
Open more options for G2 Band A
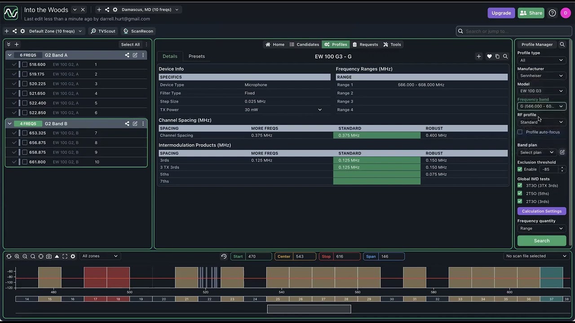143,55
